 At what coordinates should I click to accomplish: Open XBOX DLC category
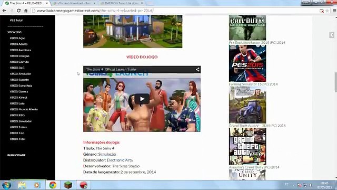coord(17,68)
